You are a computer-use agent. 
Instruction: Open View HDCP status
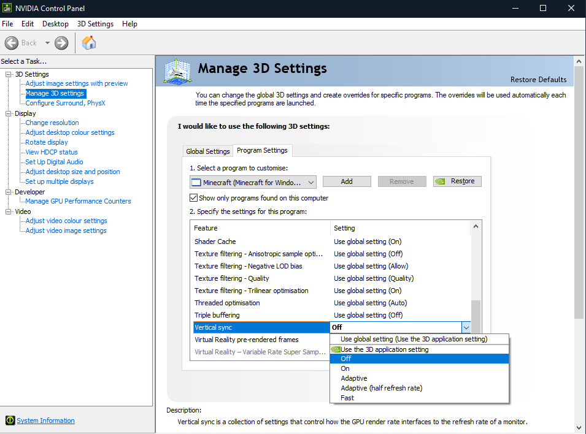52,152
